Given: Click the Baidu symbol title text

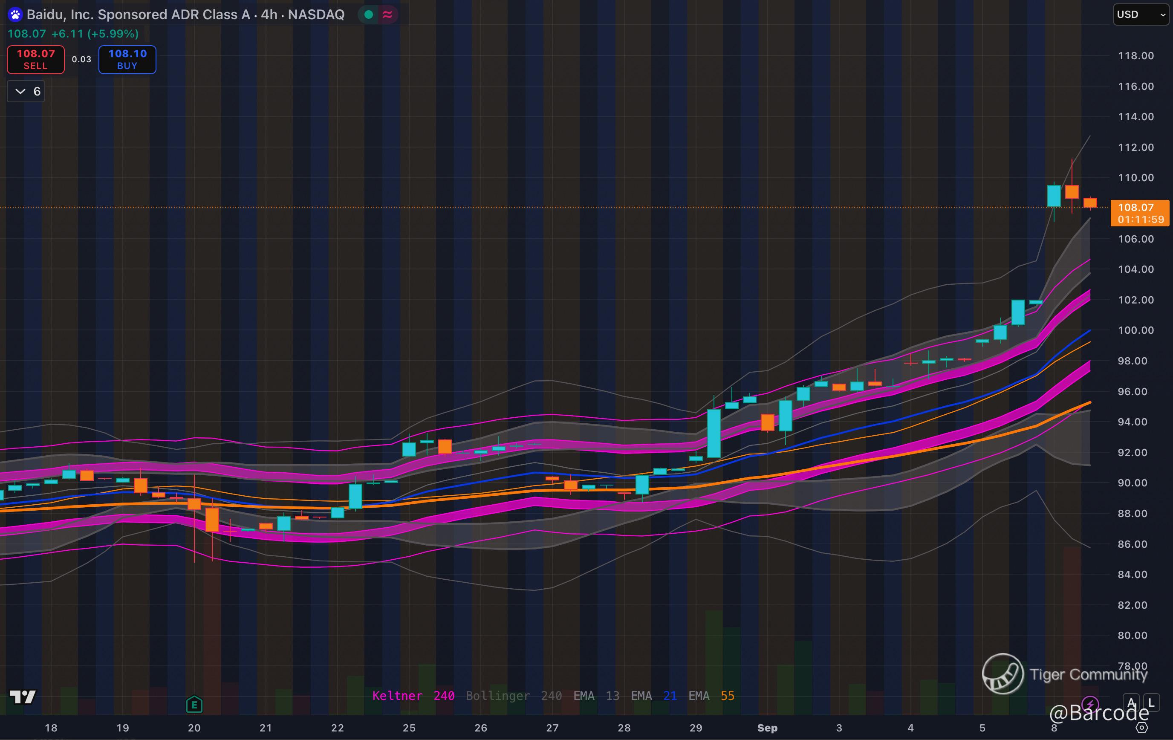Looking at the screenshot, I should (x=185, y=14).
